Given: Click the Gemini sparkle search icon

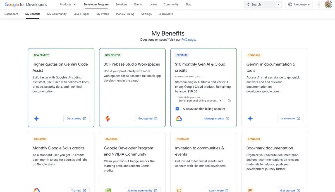Looking at the screenshot, I should 247,4.
